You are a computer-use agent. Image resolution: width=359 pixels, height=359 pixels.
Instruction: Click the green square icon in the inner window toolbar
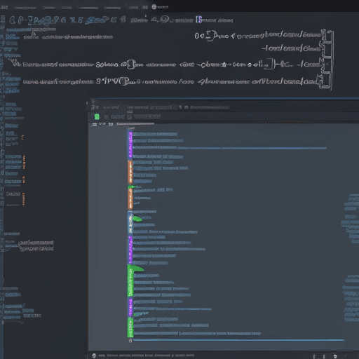click(97, 116)
